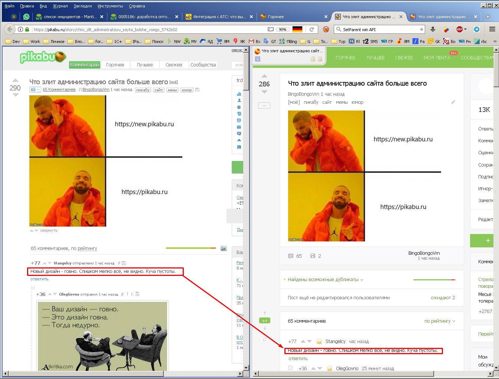Image resolution: width=499 pixels, height=379 pixels.
Task: Downvote the post rated 290
Action: coord(15,95)
